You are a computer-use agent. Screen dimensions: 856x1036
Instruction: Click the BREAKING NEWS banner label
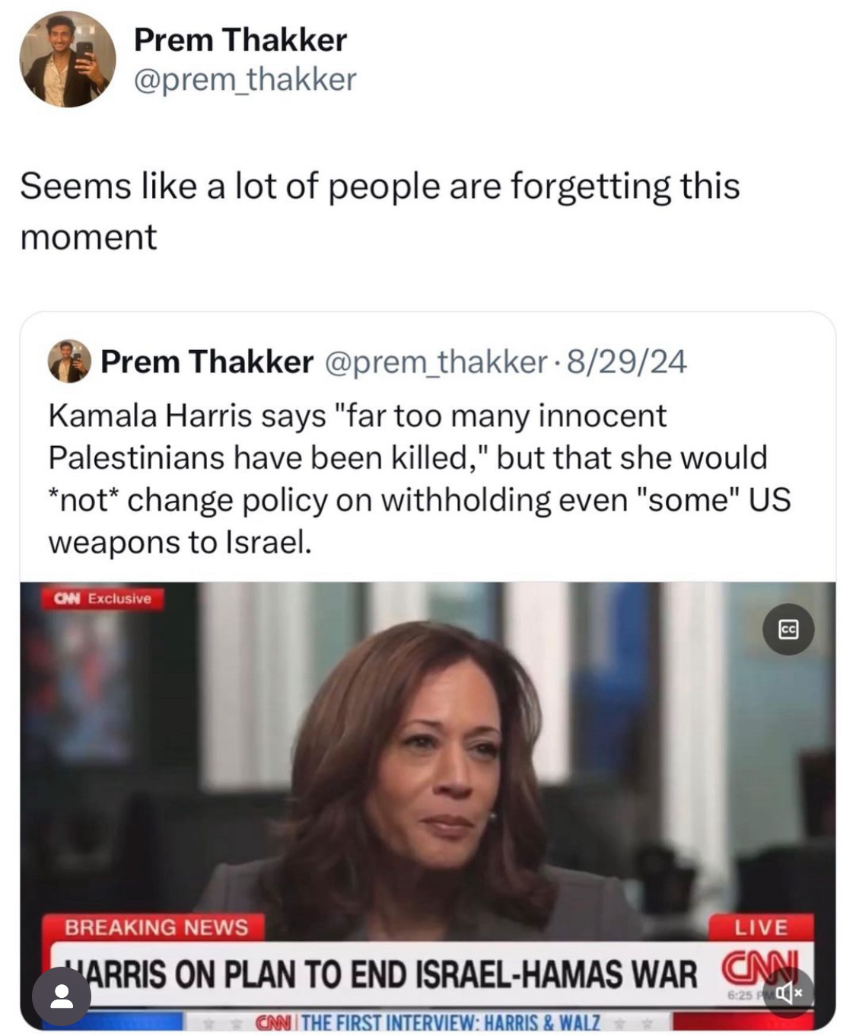157,926
